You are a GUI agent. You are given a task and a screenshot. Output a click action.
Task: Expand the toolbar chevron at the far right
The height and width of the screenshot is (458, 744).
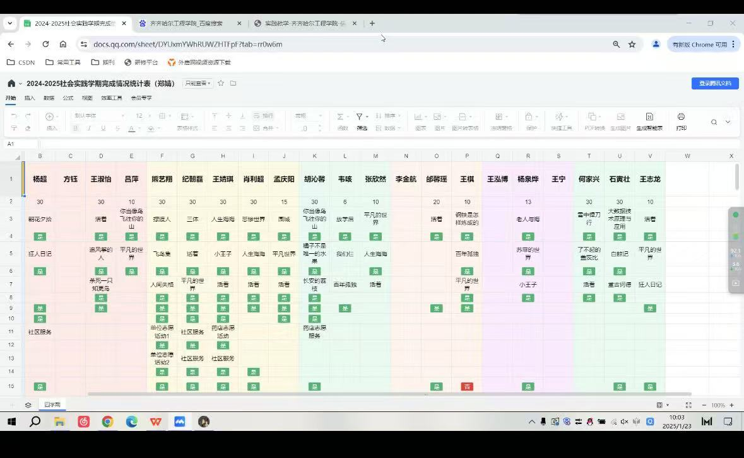click(x=728, y=122)
